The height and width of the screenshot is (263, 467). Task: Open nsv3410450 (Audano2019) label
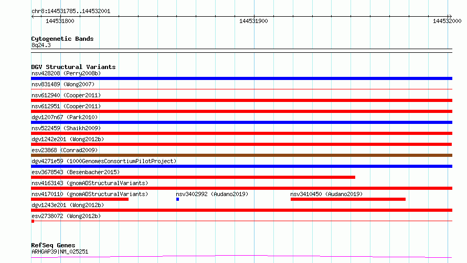point(326,194)
